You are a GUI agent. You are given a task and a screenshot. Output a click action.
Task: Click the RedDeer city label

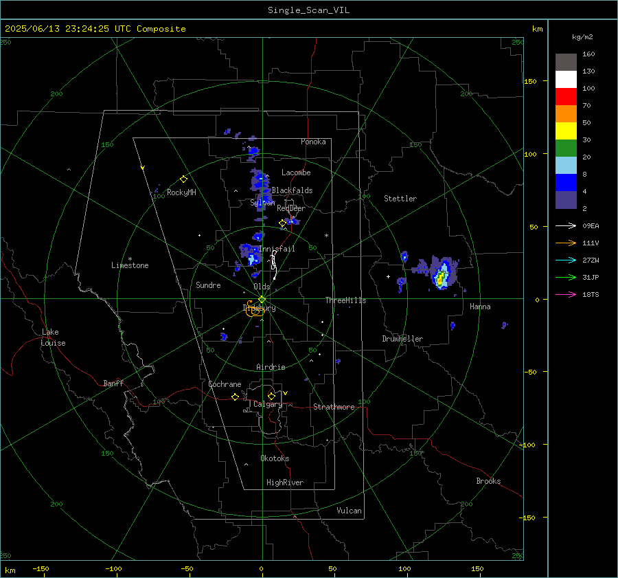tap(291, 208)
